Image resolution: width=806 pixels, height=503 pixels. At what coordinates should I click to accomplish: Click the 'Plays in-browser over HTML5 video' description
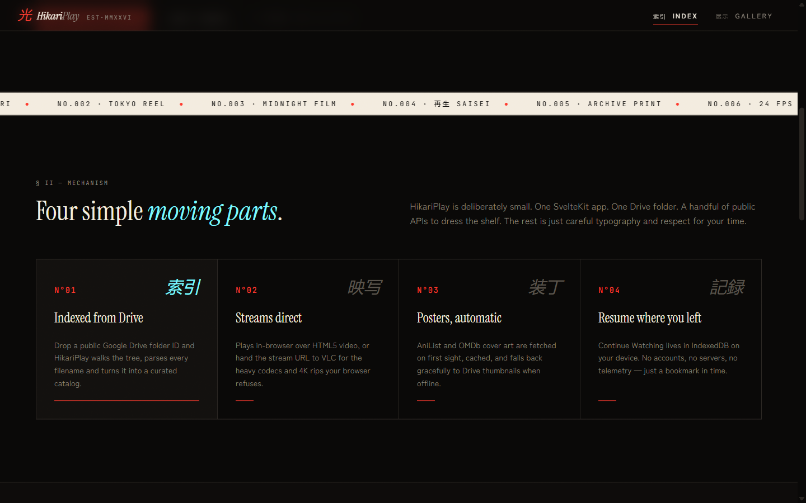pyautogui.click(x=303, y=364)
